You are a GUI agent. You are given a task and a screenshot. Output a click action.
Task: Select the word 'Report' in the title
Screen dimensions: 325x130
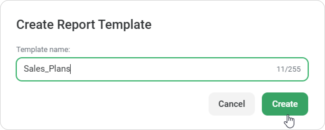point(76,25)
